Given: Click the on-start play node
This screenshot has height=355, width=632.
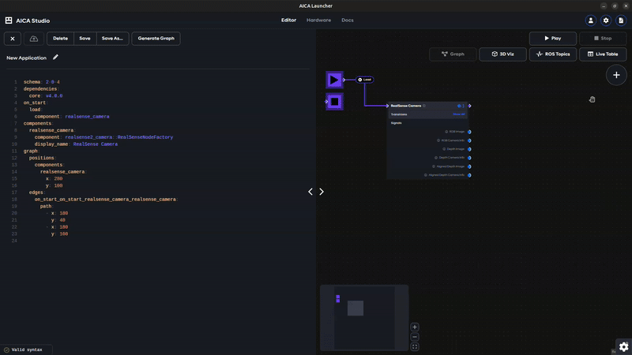Looking at the screenshot, I should (x=334, y=80).
